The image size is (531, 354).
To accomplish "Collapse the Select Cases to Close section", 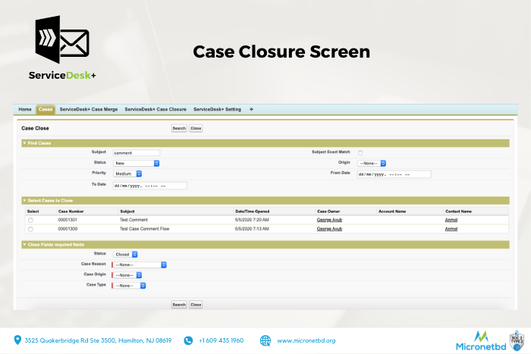I will [24, 200].
